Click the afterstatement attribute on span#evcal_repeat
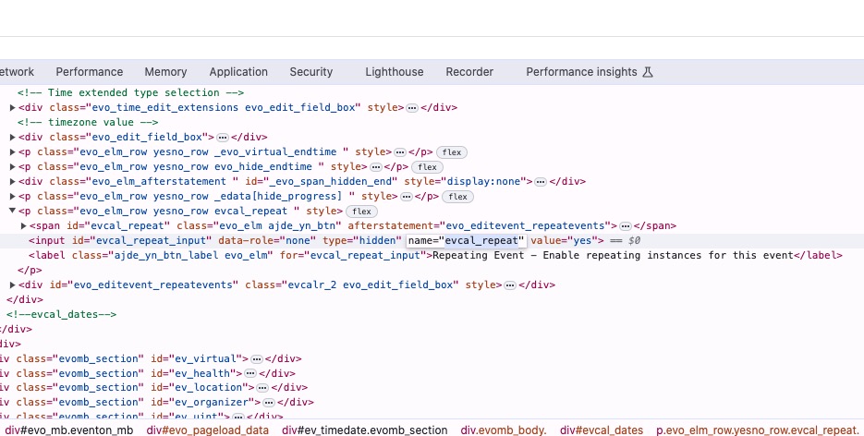 [480, 225]
